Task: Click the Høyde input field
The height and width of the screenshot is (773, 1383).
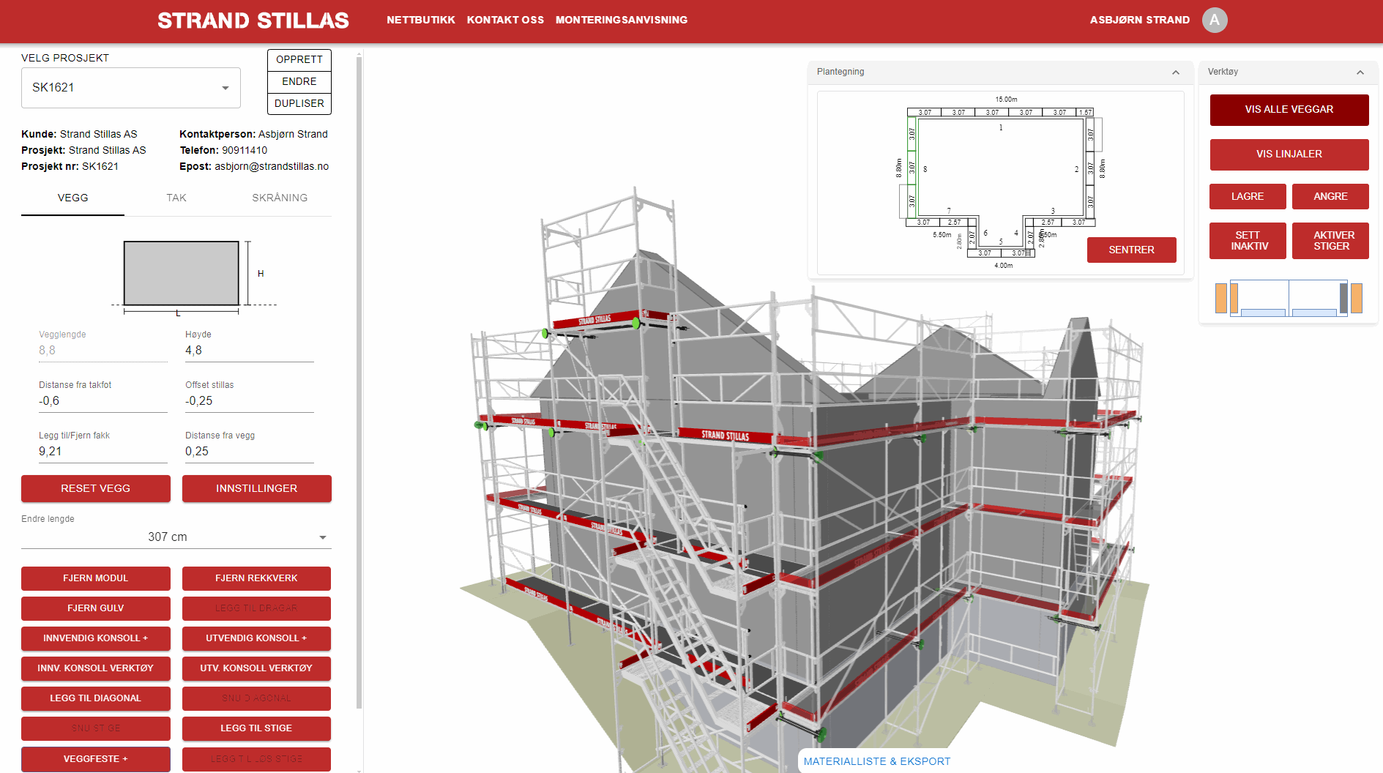Action: click(x=249, y=351)
